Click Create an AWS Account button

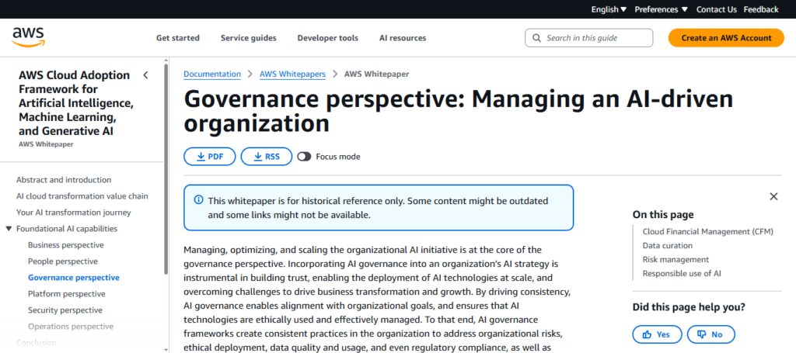pos(726,38)
